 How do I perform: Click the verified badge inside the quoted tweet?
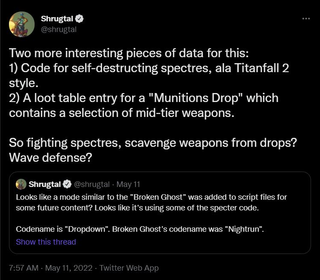[x=67, y=184]
